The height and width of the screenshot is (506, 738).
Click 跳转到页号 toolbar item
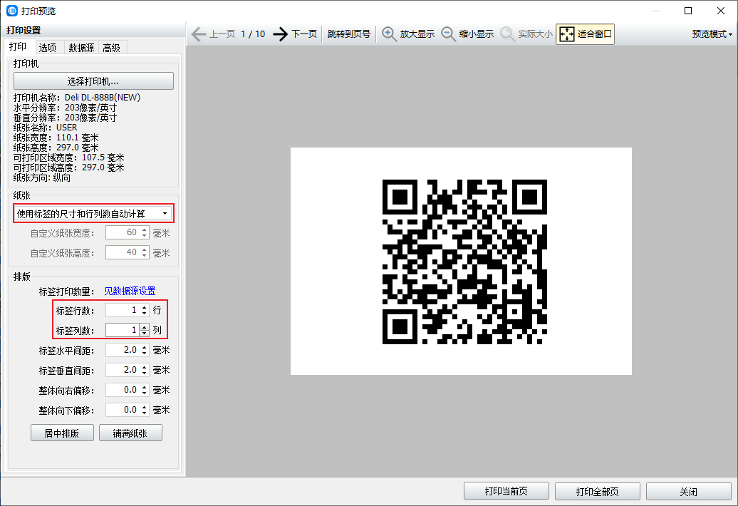tap(349, 34)
